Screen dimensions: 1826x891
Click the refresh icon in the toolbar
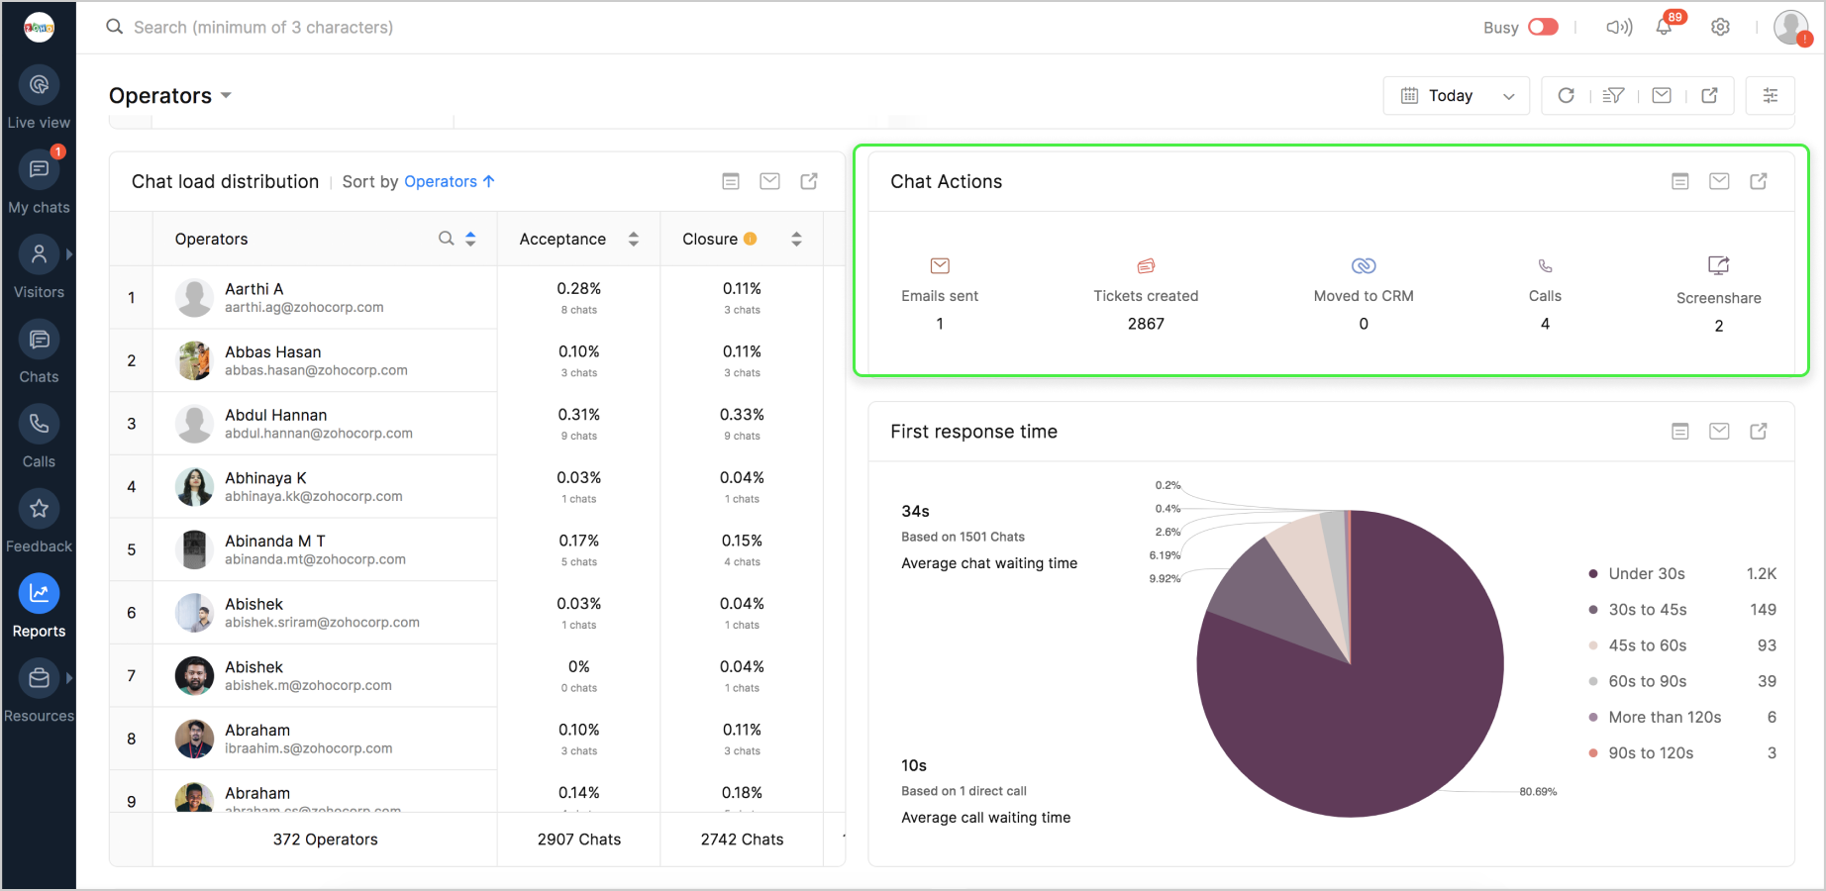[1566, 96]
